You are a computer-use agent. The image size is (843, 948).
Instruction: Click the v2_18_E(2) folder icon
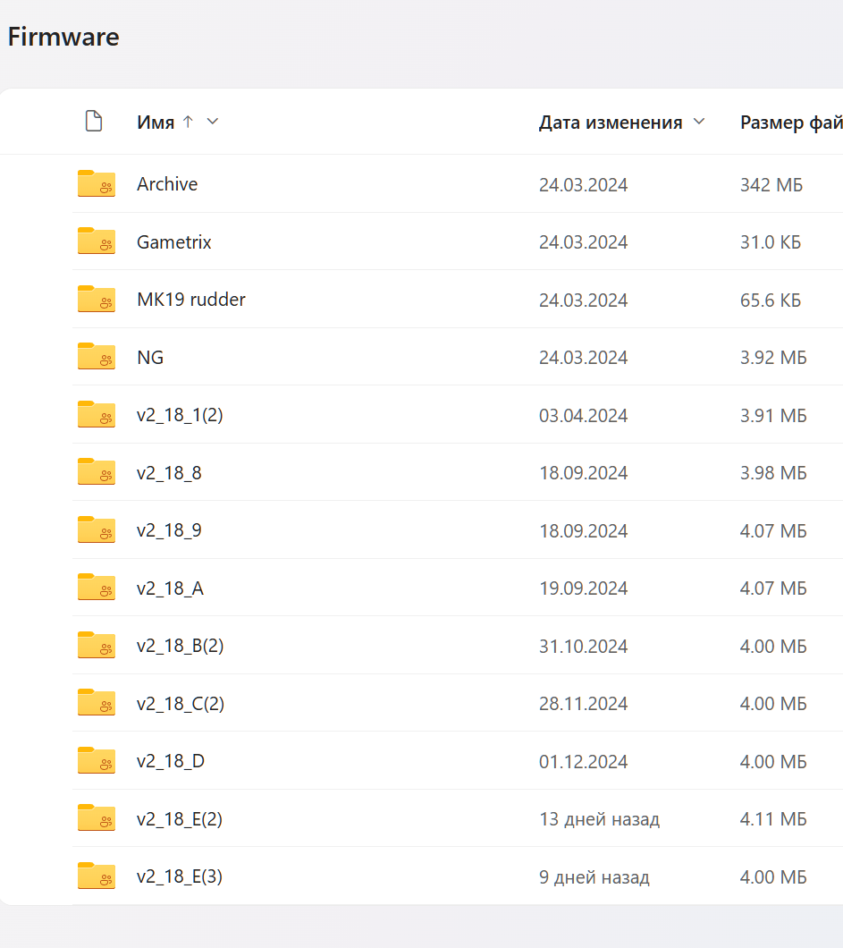coord(96,818)
